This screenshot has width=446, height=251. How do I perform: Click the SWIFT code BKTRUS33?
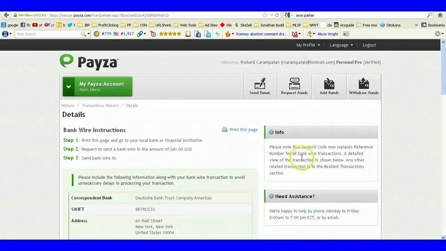[145, 210]
